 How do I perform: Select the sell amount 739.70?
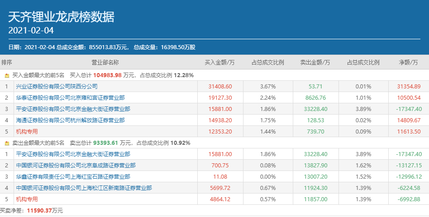[315, 131]
